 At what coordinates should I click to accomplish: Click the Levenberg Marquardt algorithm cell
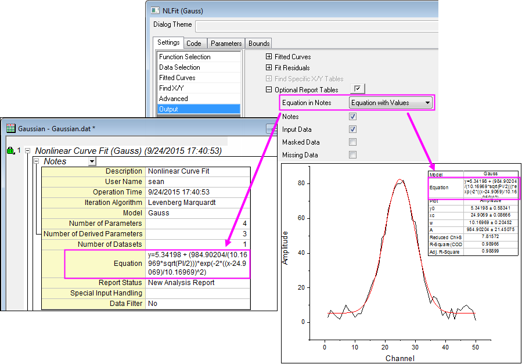point(198,203)
